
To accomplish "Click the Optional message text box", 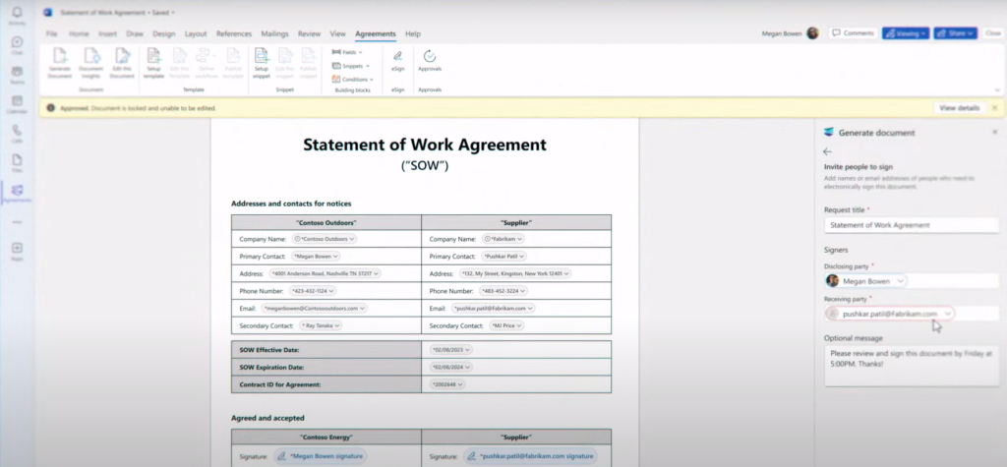I will point(912,367).
